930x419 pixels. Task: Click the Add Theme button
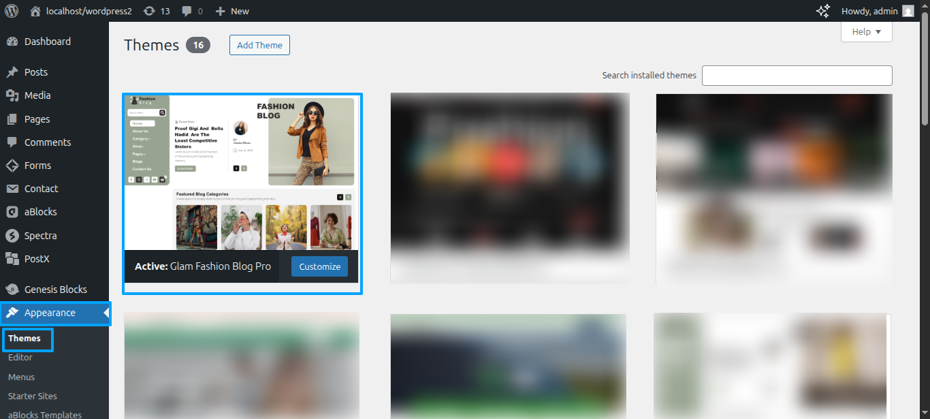tap(259, 45)
